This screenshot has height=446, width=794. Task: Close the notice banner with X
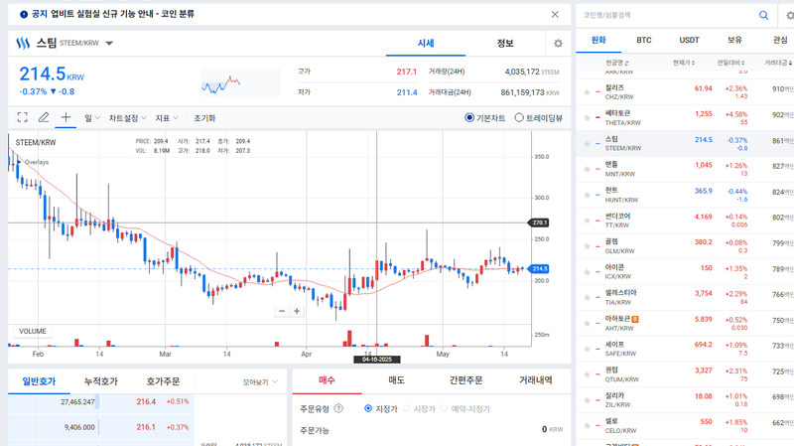pos(555,14)
